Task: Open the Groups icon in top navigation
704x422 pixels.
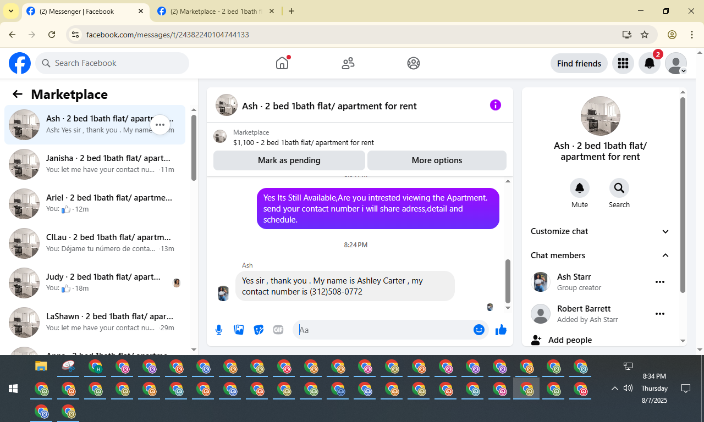Action: pyautogui.click(x=414, y=63)
